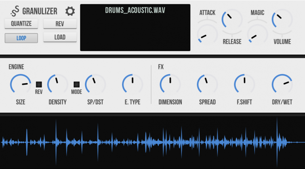The width and height of the screenshot is (305, 169).
Task: Click LOAD to import a sample
Action: pos(60,37)
